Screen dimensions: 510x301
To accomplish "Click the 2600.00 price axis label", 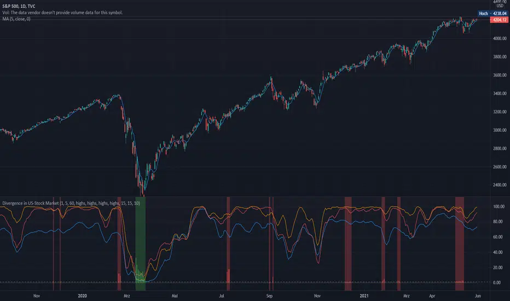I will tap(500, 166).
